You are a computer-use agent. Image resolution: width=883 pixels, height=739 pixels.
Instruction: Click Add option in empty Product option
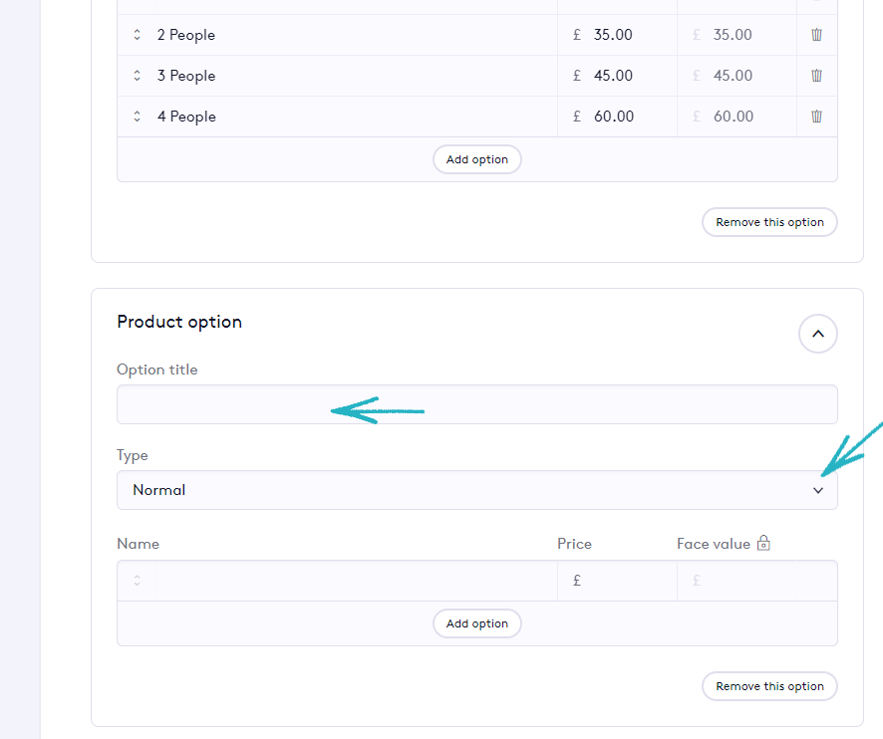pyautogui.click(x=476, y=623)
